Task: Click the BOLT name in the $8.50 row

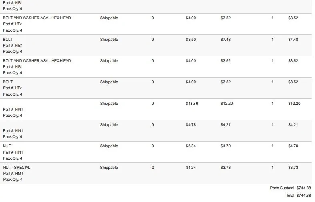Action: pos(8,40)
